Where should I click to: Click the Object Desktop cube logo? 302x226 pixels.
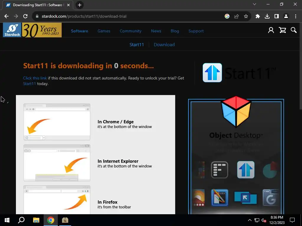pos(236,112)
